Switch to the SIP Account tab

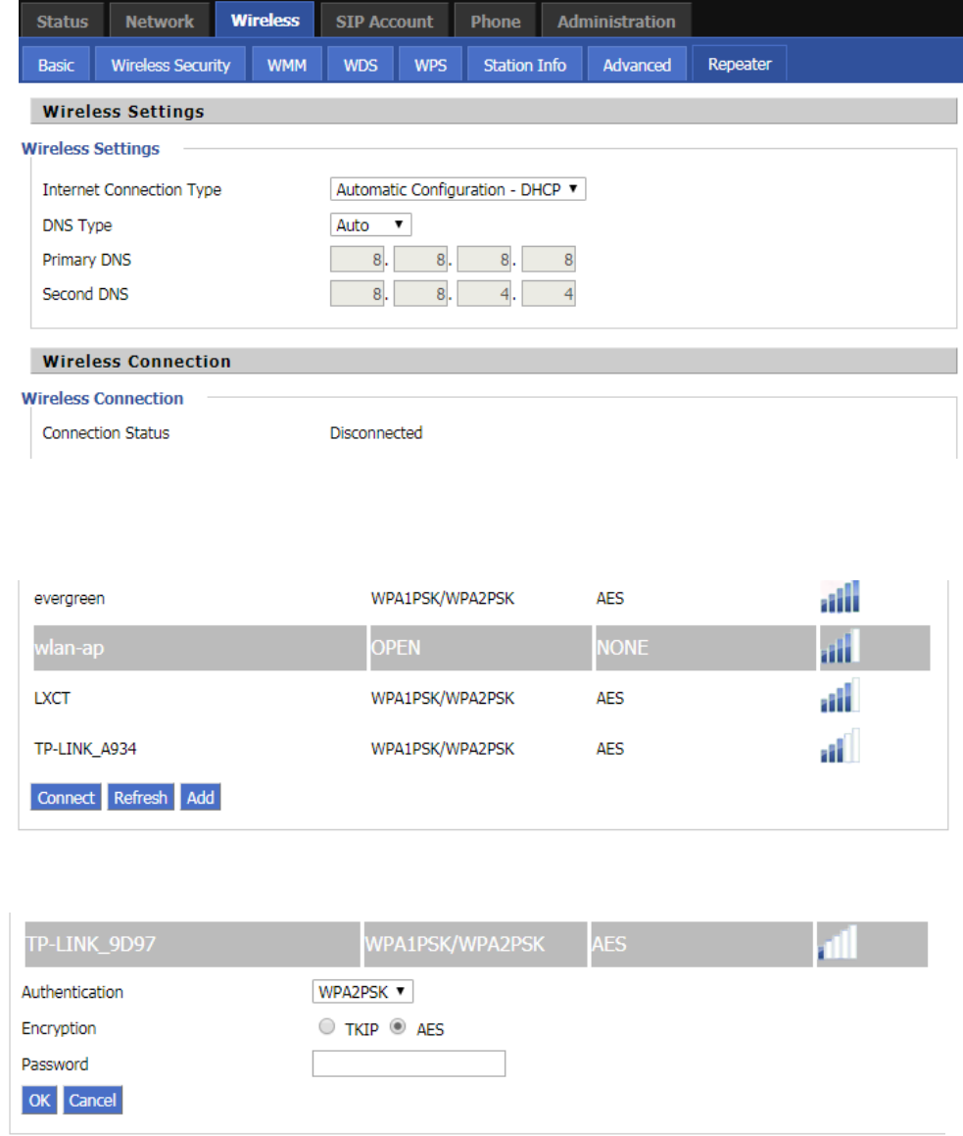(x=384, y=22)
